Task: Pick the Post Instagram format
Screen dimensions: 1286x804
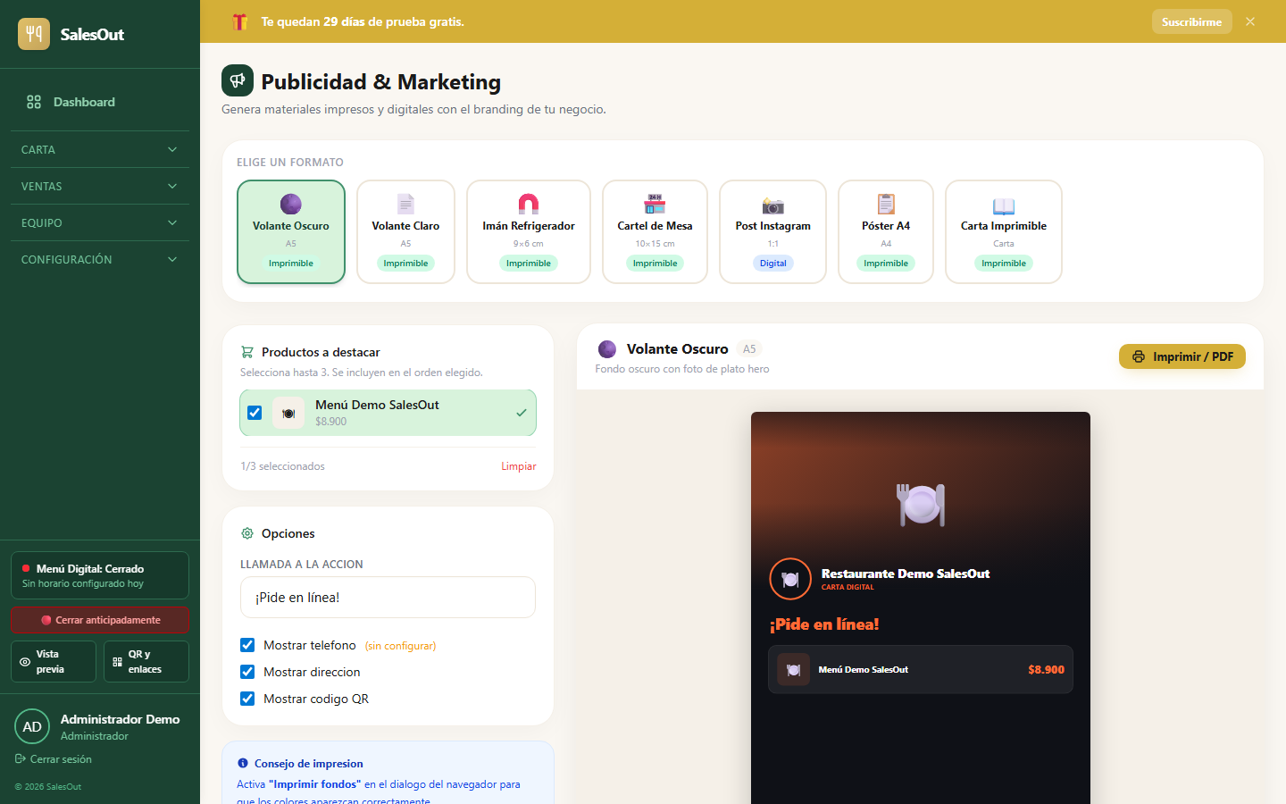Action: tap(773, 231)
